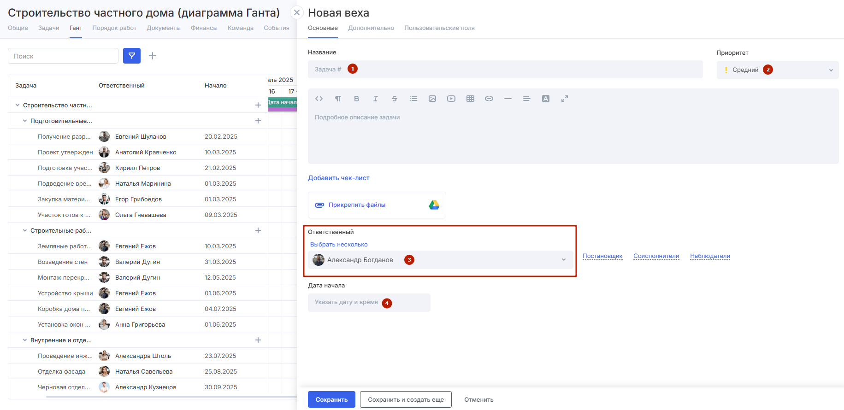Add task in Подготовительные... group

258,121
